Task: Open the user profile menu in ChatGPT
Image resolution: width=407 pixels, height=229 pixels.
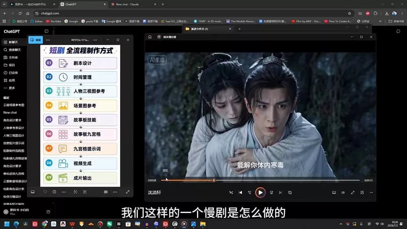Action: click(x=17, y=212)
